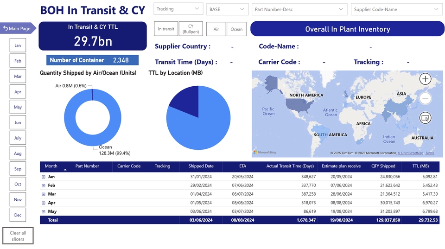Toggle the In transit slicer

coord(166,29)
